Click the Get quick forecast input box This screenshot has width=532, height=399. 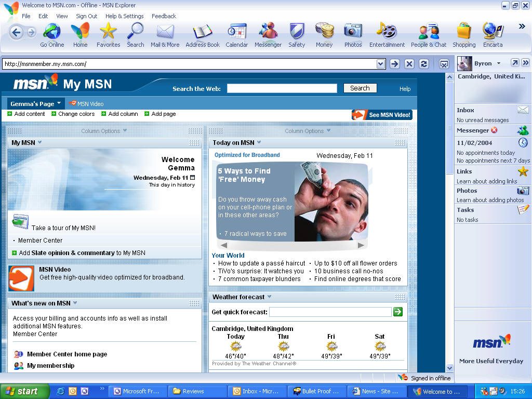point(330,312)
